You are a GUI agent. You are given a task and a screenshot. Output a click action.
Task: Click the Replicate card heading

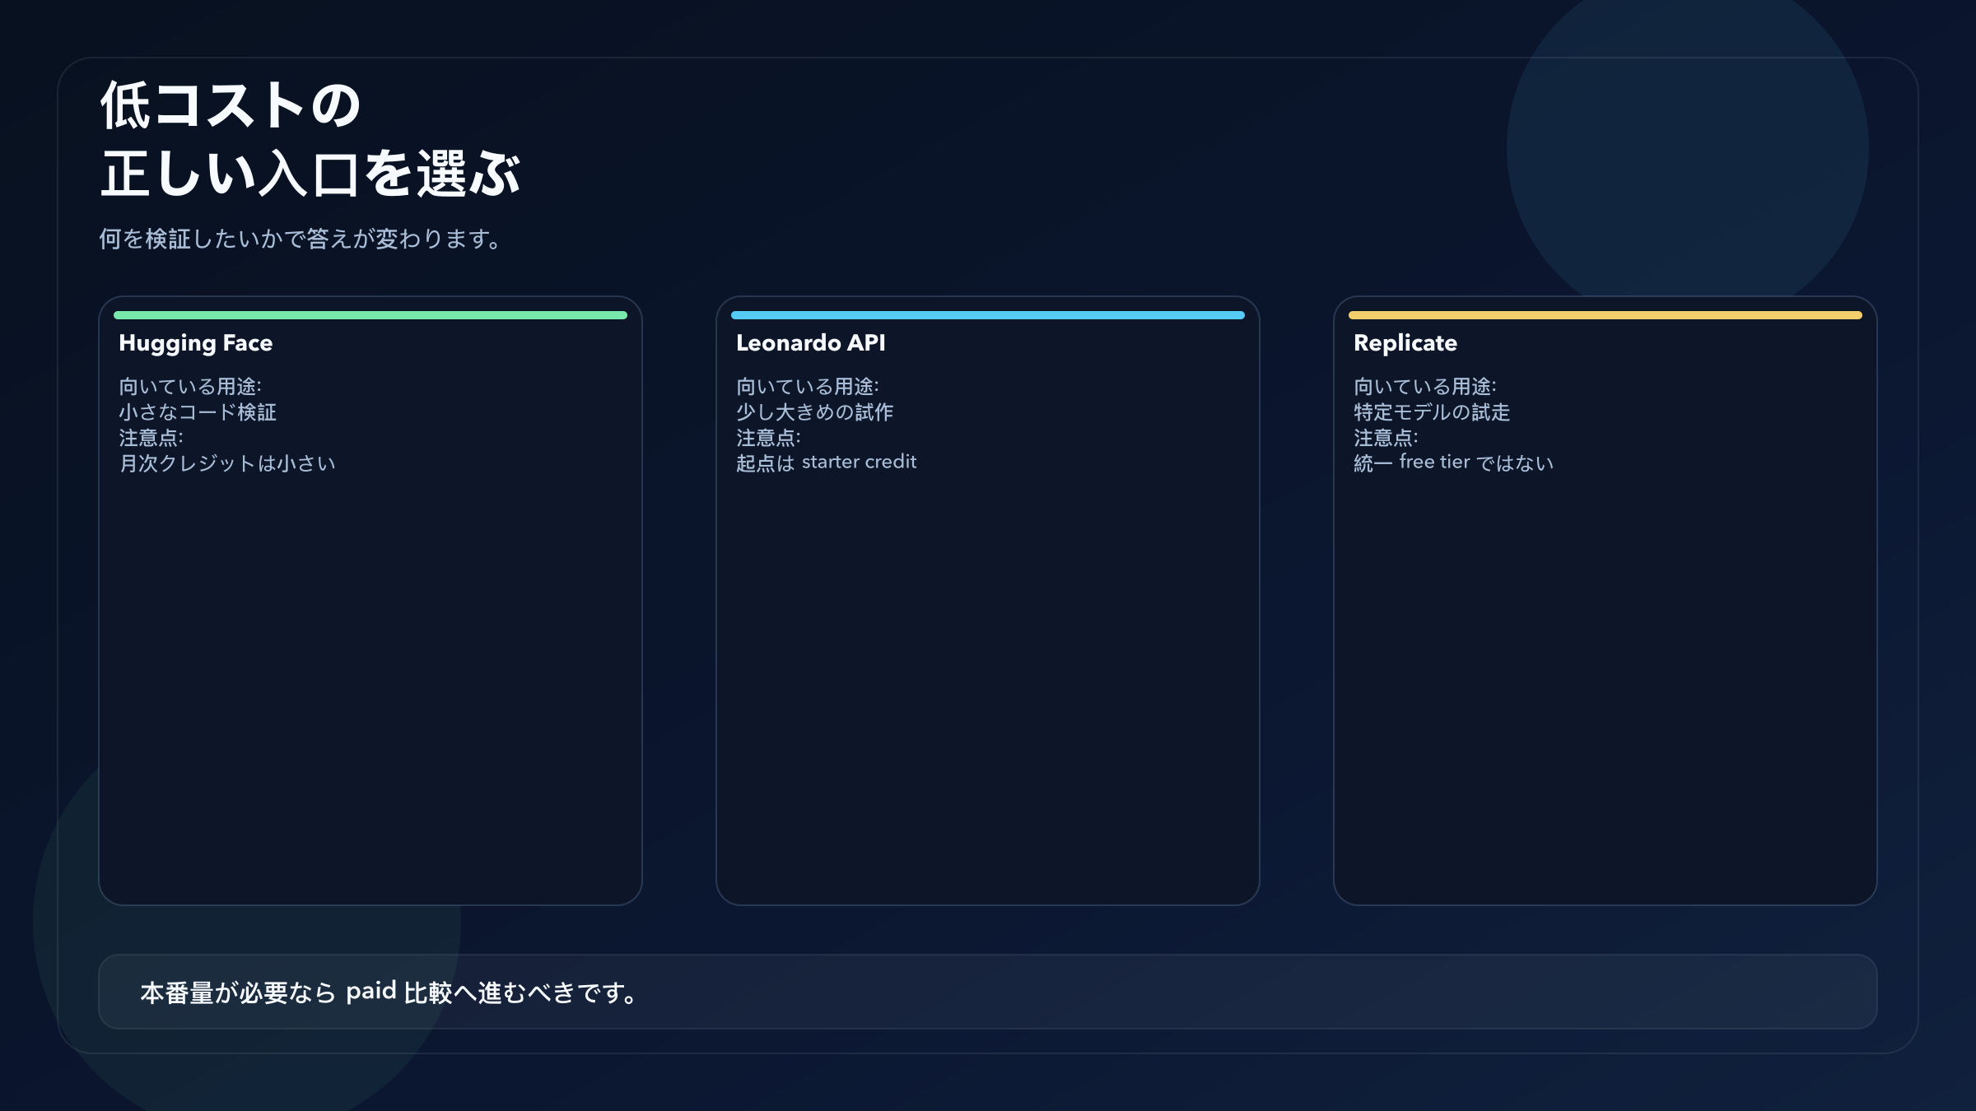coord(1405,343)
